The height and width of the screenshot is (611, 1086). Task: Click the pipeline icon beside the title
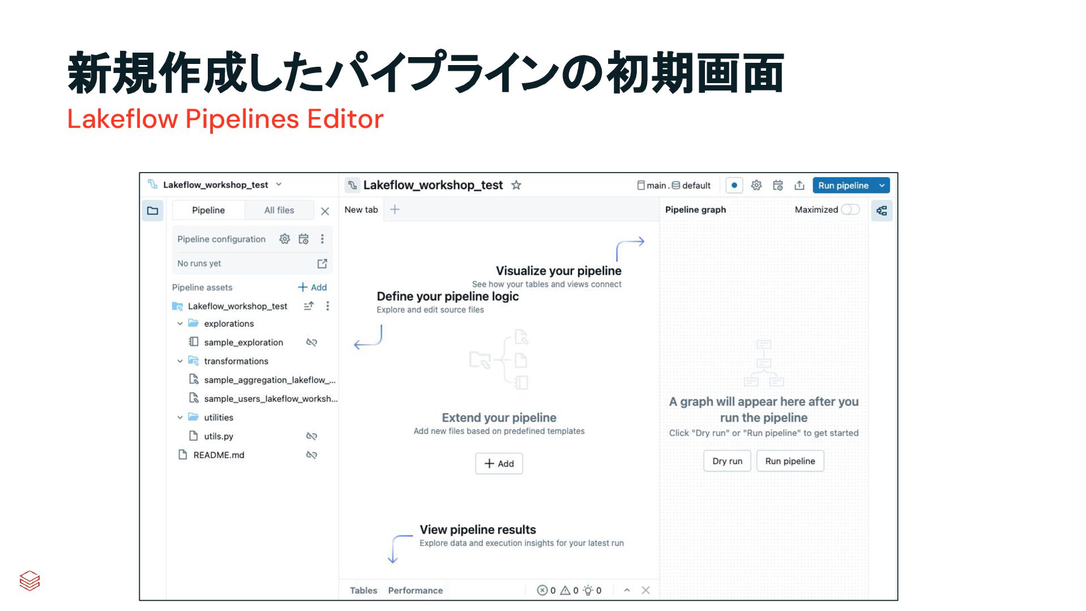(352, 185)
